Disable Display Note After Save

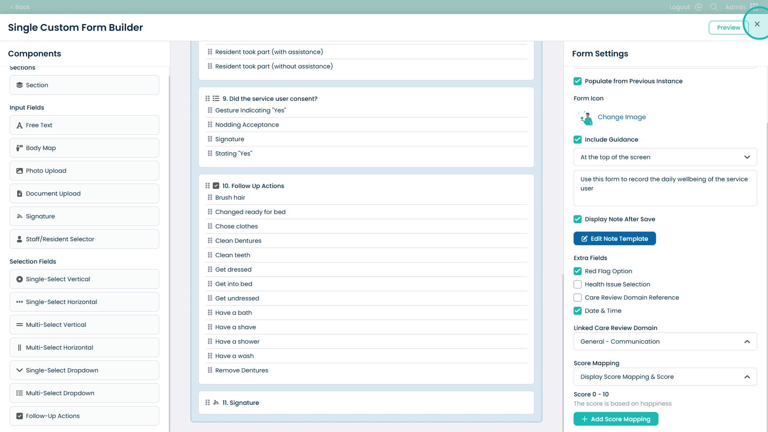577,219
